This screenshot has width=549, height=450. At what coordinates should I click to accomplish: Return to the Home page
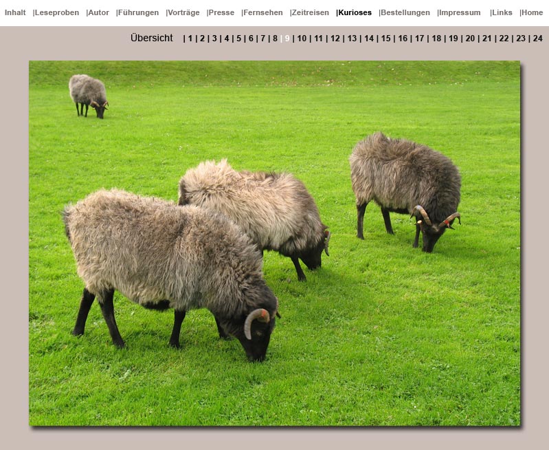point(532,12)
